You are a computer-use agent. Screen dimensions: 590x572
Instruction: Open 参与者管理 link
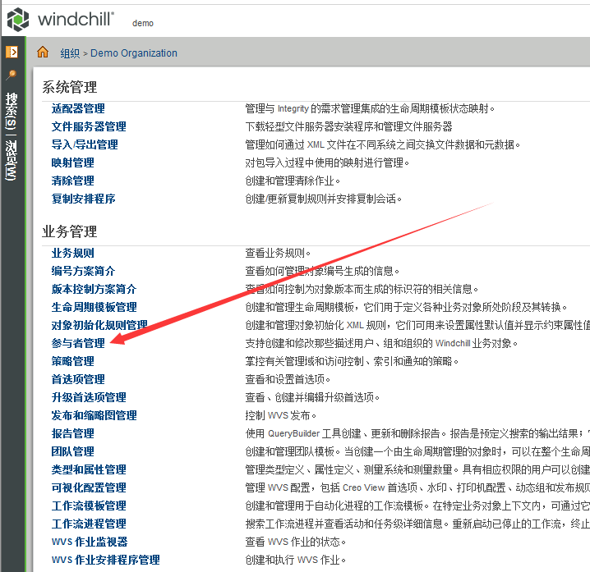pyautogui.click(x=78, y=343)
